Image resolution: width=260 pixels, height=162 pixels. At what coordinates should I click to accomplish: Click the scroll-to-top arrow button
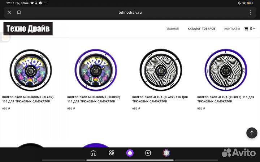(x=252, y=133)
